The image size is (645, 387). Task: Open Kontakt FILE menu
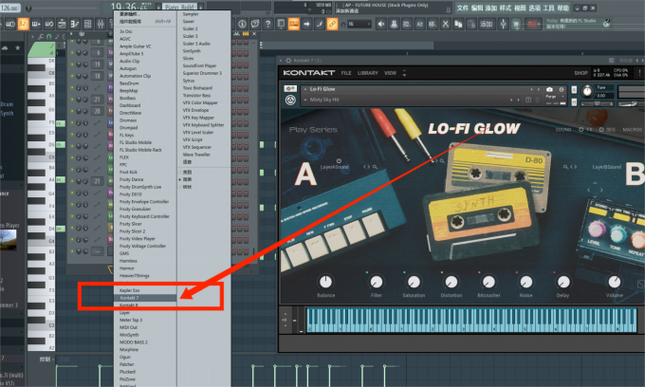tap(346, 73)
